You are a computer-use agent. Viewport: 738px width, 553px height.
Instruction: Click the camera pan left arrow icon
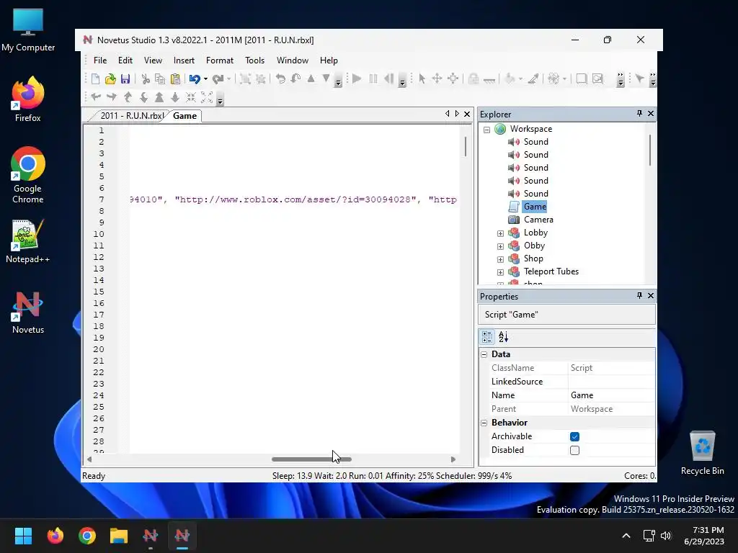pos(96,97)
